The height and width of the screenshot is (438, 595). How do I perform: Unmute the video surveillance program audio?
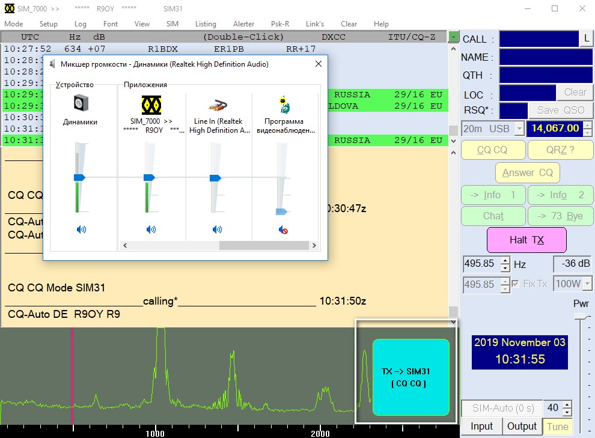pos(283,230)
